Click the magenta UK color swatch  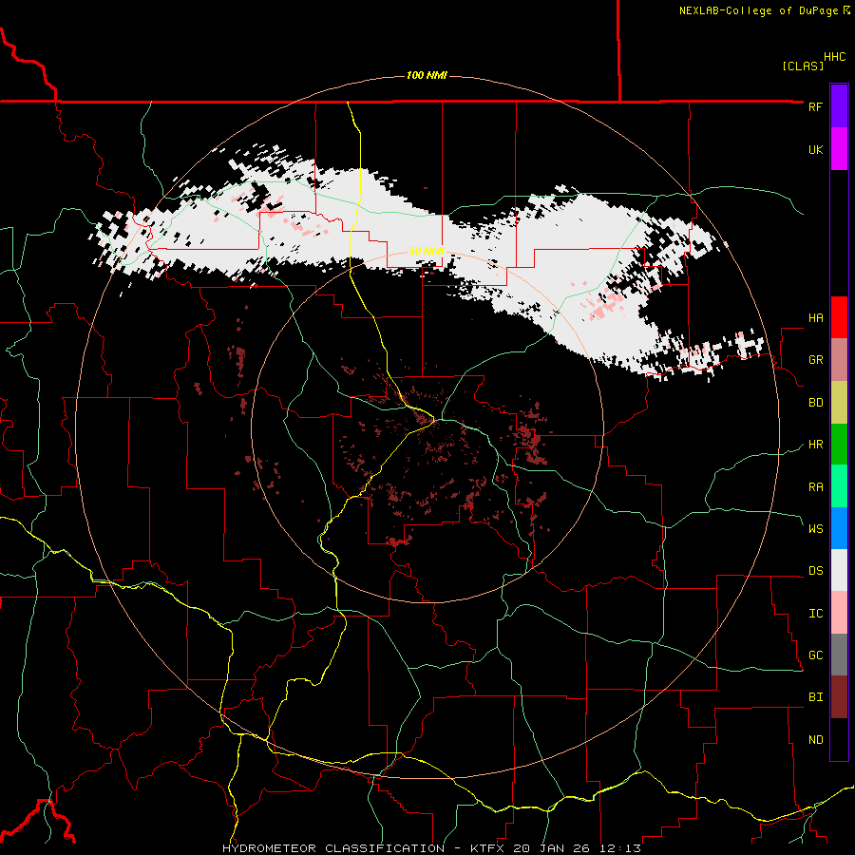coord(839,149)
